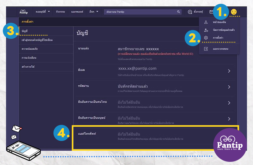Open the รหัสผ่าน row chevron arrow
Viewport: 253px width, 165px height.
pyautogui.click(x=229, y=87)
